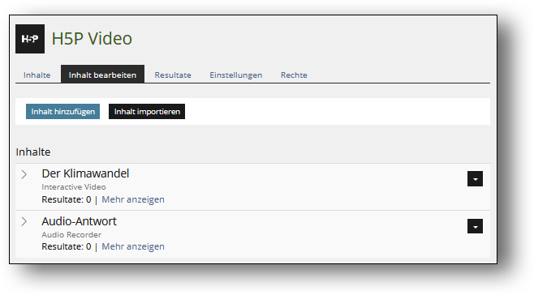The width and height of the screenshot is (534, 295).
Task: Expand the Der Klimawandel entry chevron
Action: point(24,174)
